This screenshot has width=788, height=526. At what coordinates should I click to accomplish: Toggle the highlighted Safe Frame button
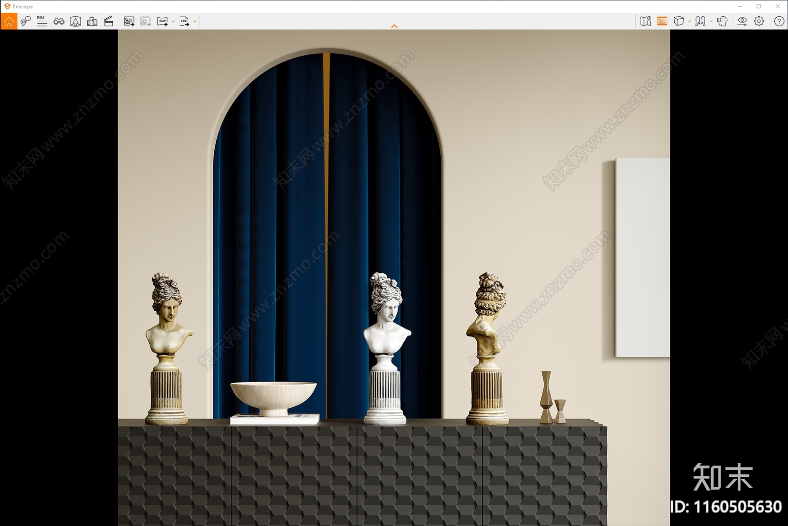662,21
